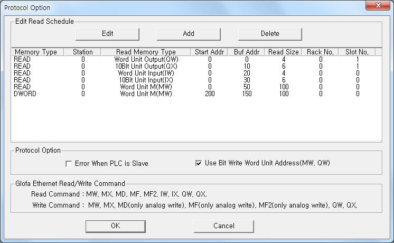Click the Station column header

tap(83, 52)
